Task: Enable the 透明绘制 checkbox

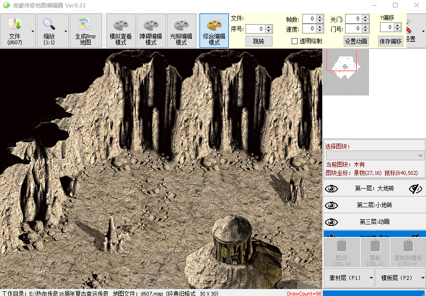Action: (294, 41)
